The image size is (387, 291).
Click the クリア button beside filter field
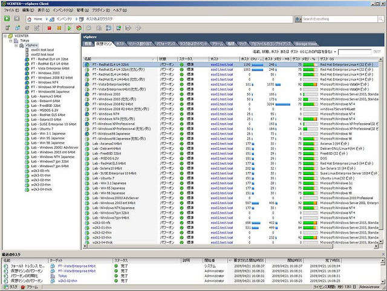coord(377,52)
